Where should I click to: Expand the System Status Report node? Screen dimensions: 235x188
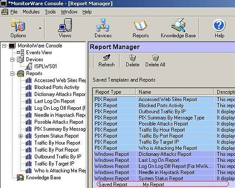pyautogui.click(x=20, y=136)
